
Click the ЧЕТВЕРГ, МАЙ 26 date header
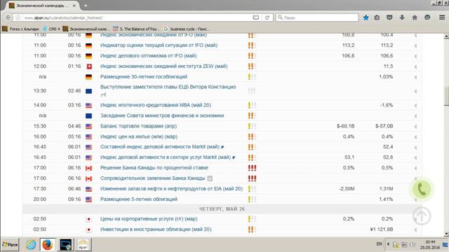pyautogui.click(x=222, y=209)
